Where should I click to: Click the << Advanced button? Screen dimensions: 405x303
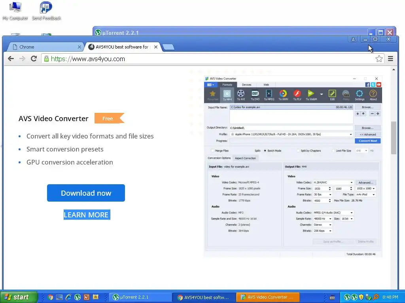coord(367,135)
